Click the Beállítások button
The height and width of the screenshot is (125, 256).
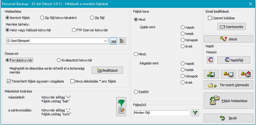coord(107,70)
